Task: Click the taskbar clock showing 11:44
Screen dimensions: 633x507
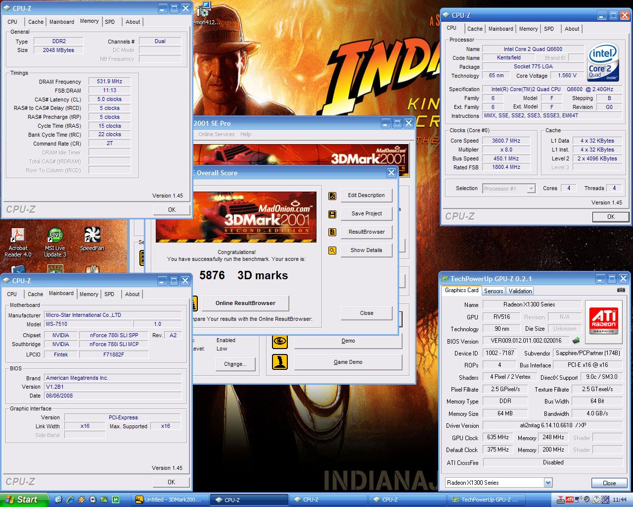Action: coord(620,500)
